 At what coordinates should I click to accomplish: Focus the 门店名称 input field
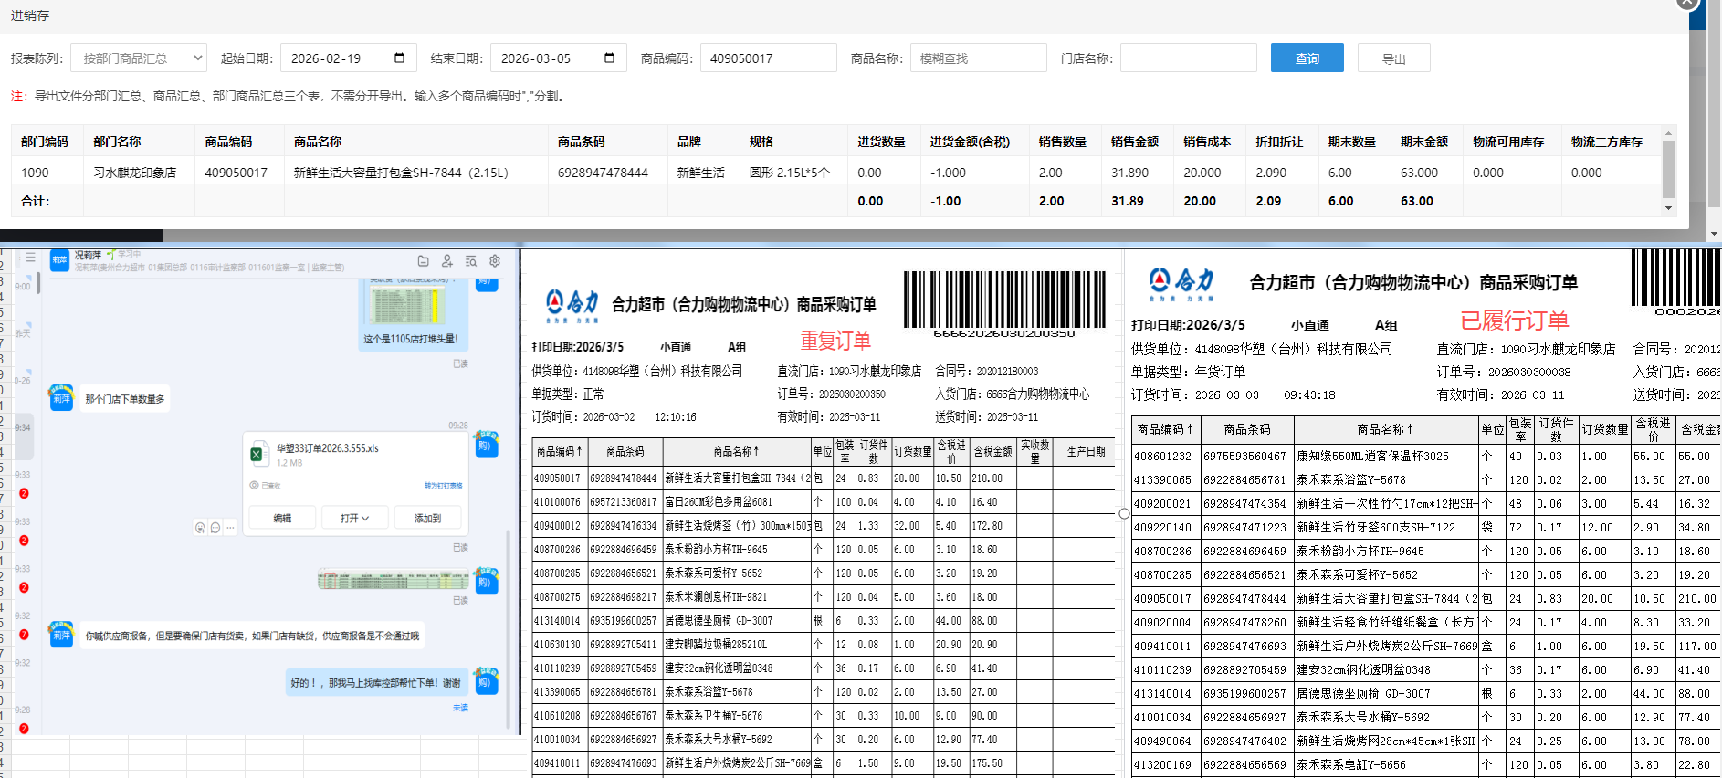tap(1188, 58)
